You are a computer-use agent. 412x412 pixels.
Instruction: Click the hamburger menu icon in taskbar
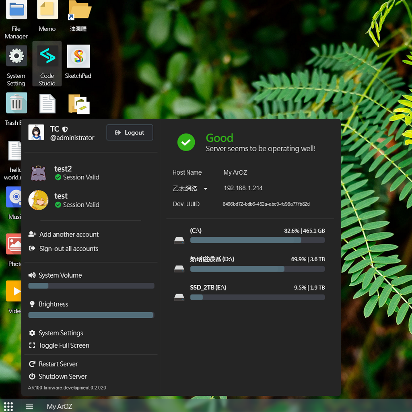point(29,406)
